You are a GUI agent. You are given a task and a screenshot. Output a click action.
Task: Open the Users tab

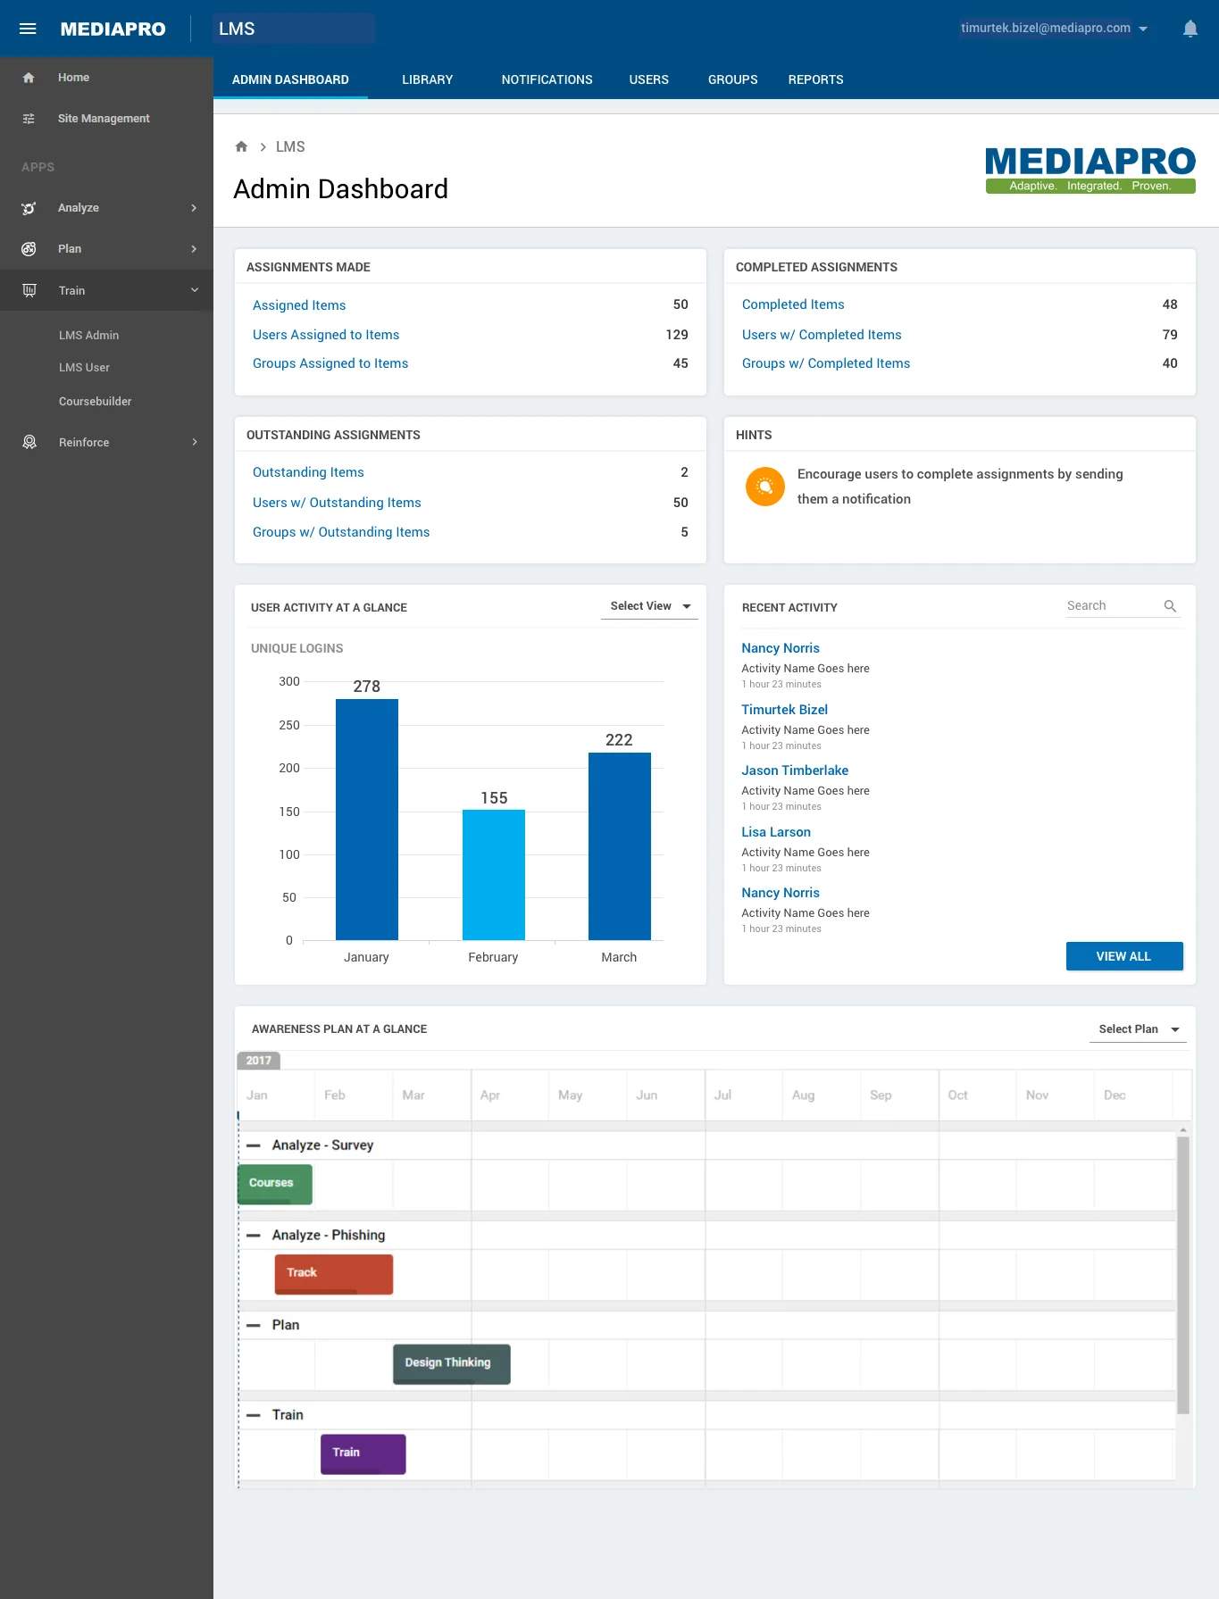click(x=648, y=79)
